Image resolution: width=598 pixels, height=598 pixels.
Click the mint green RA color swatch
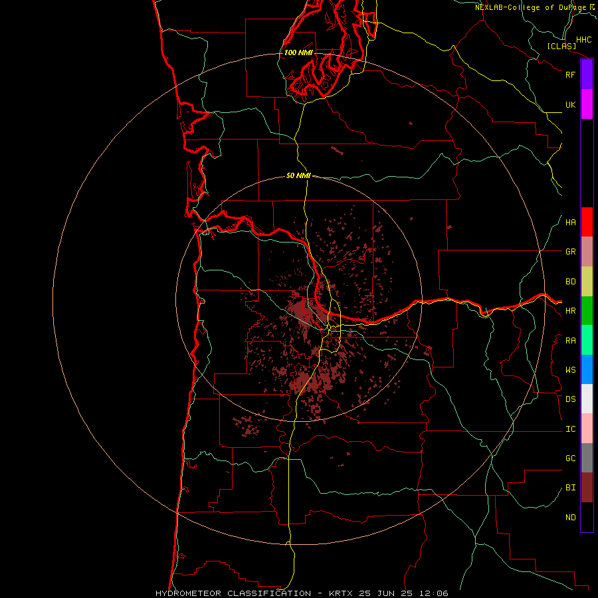click(x=587, y=340)
